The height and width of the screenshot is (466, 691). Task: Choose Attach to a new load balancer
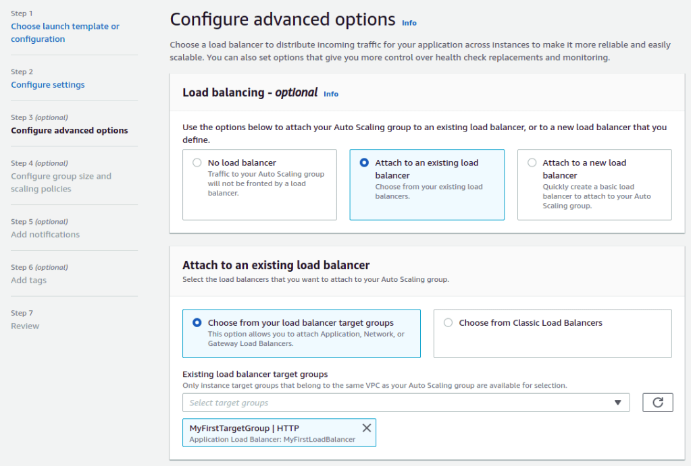[532, 163]
